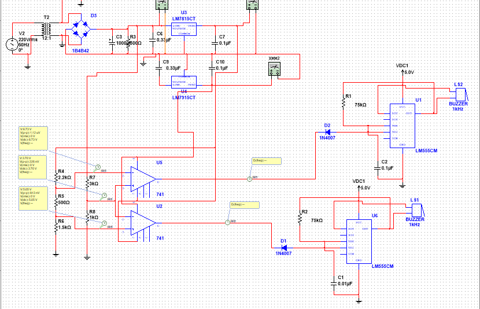Click the 75kΩ value next to R2
Image resolution: width=480 pixels, height=309 pixels.
(x=317, y=220)
